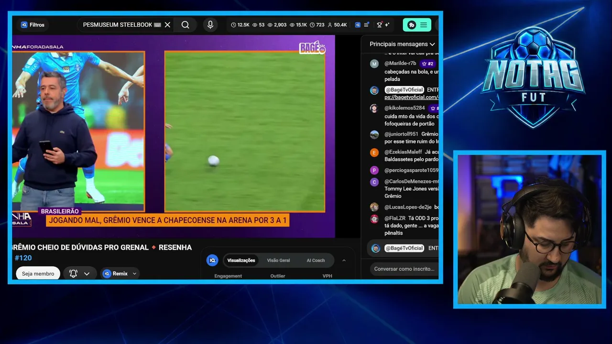This screenshot has width=612, height=344.
Task: Click username @juniortoll951
Action: point(401,134)
